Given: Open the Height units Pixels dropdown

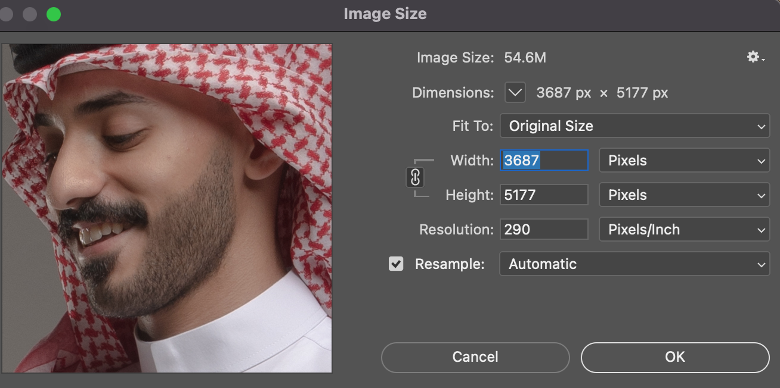Looking at the screenshot, I should [684, 195].
